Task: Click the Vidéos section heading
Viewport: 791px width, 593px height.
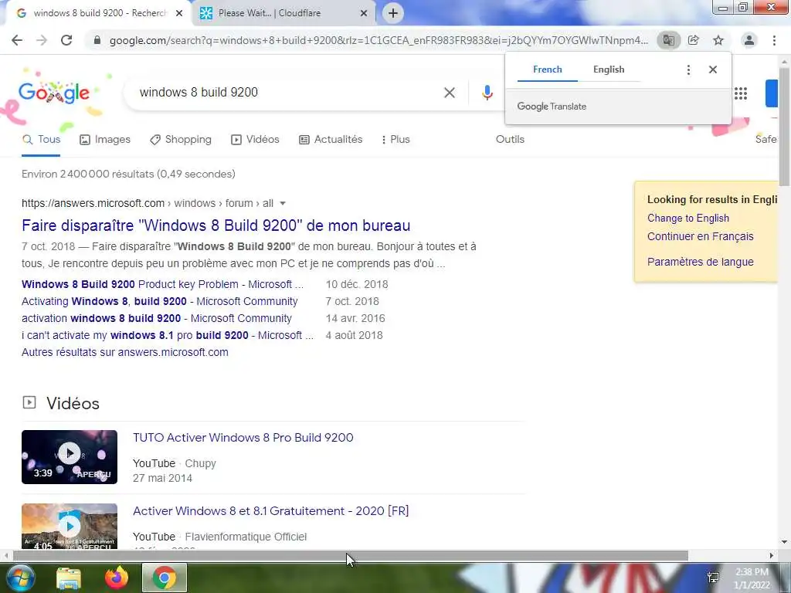Action: [x=73, y=403]
